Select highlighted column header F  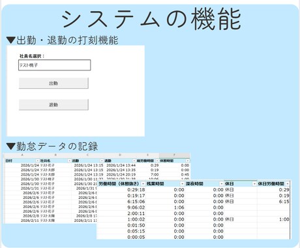(x=174, y=155)
